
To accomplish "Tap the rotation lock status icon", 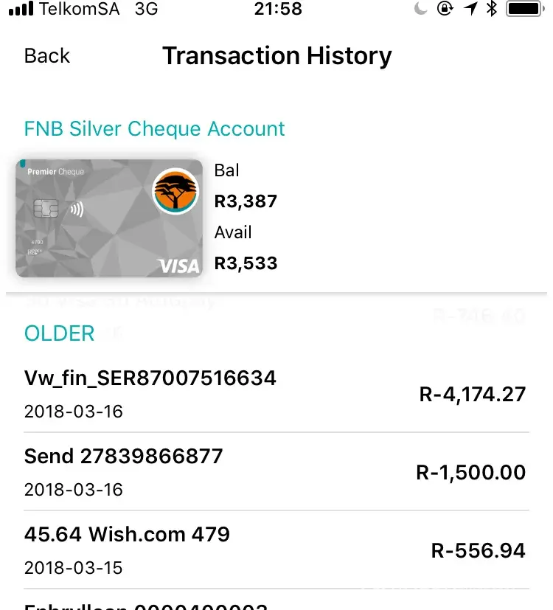I will point(445,10).
